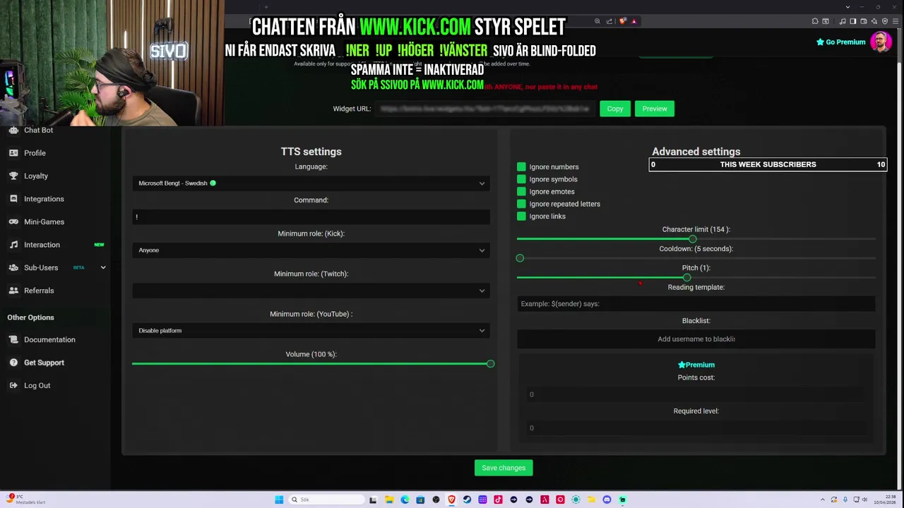The width and height of the screenshot is (904, 508).
Task: Toggle the browser sidebar panel icon
Action: click(x=853, y=21)
